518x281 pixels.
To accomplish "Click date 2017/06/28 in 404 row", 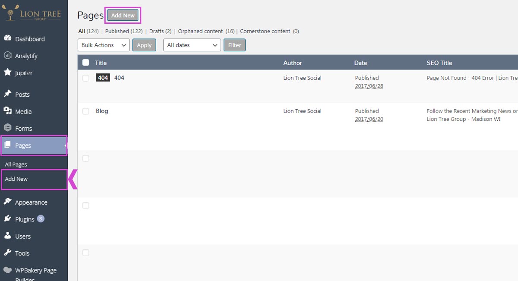I will coord(369,86).
